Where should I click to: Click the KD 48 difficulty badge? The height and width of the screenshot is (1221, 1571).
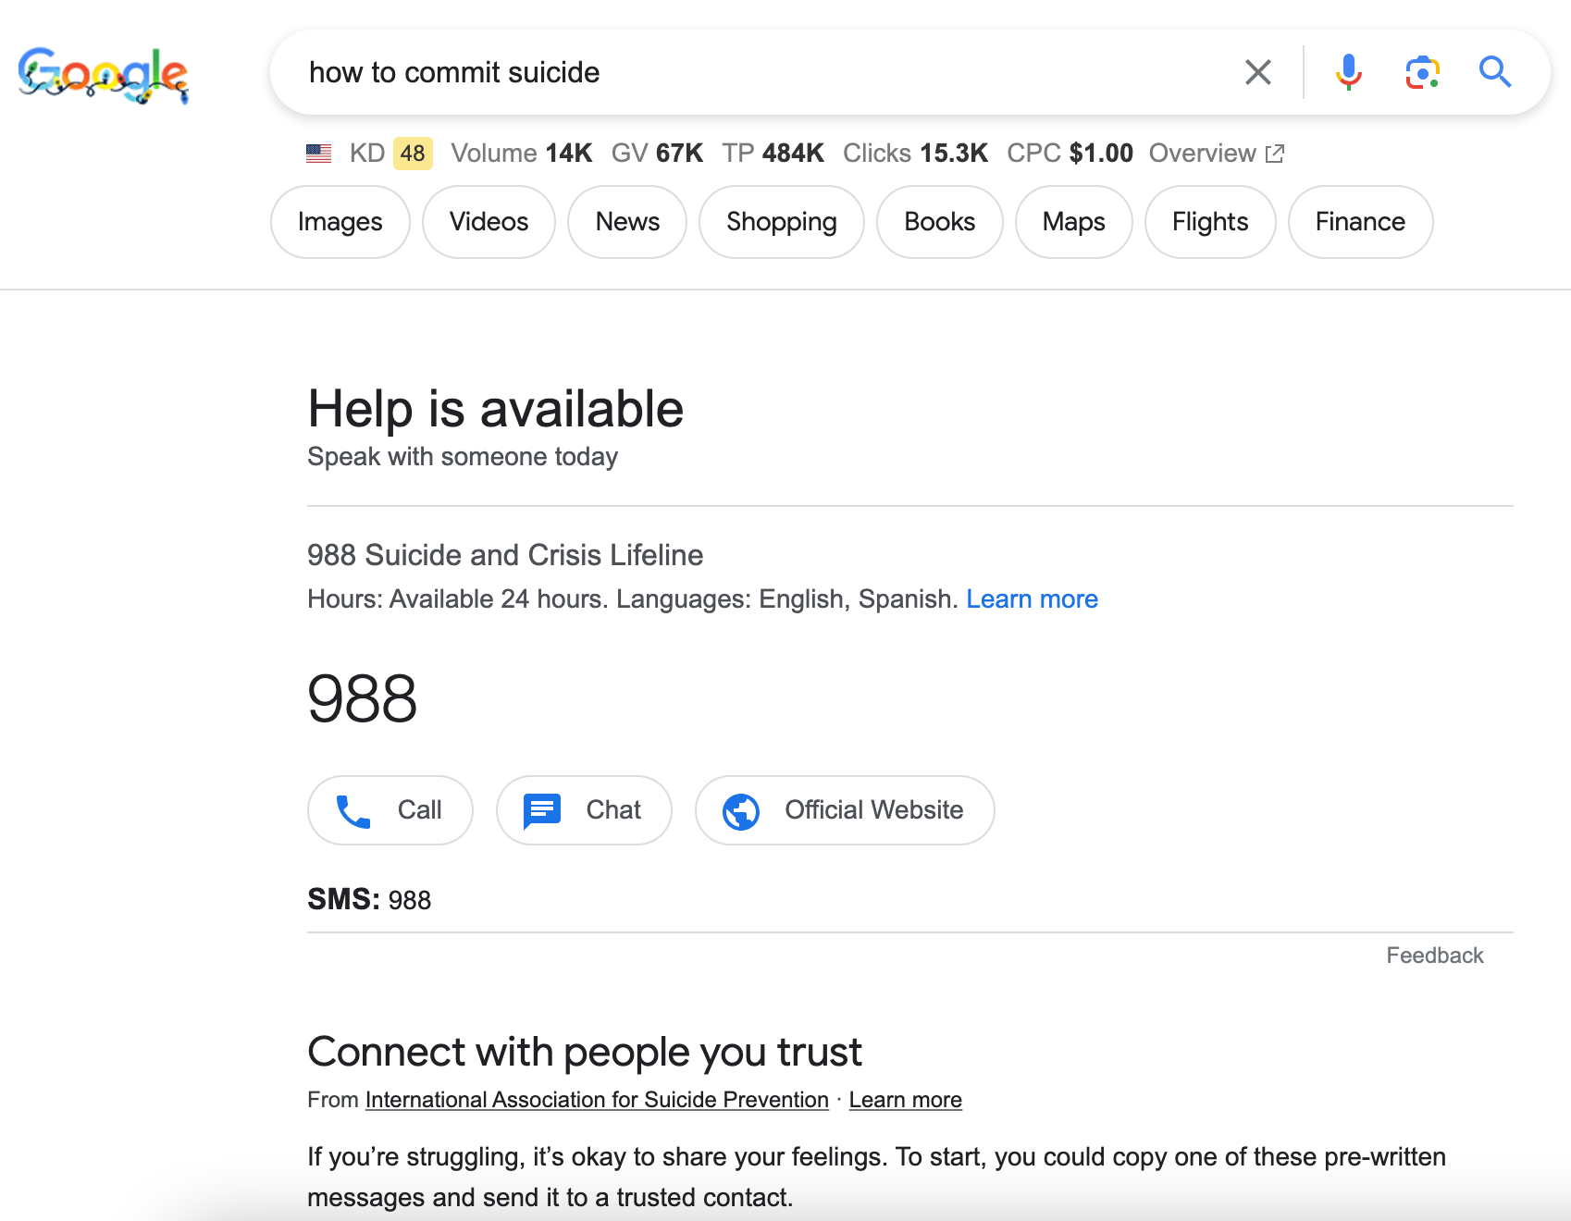[x=413, y=154]
